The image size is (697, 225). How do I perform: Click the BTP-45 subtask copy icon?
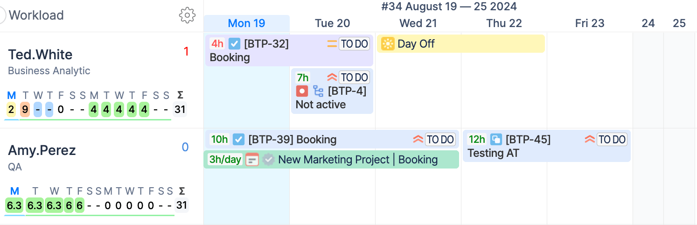click(x=496, y=139)
